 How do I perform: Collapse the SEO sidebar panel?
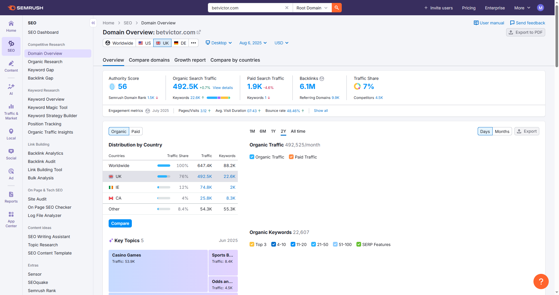coord(93,23)
